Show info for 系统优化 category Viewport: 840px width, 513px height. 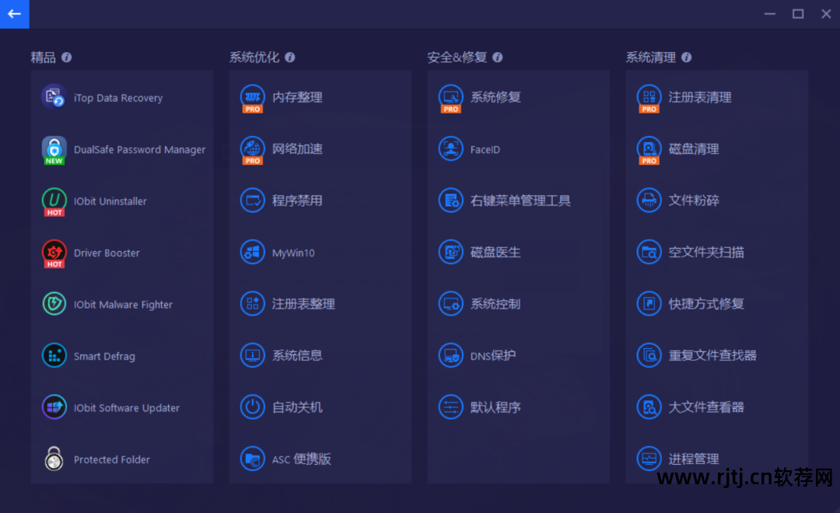[x=290, y=58]
